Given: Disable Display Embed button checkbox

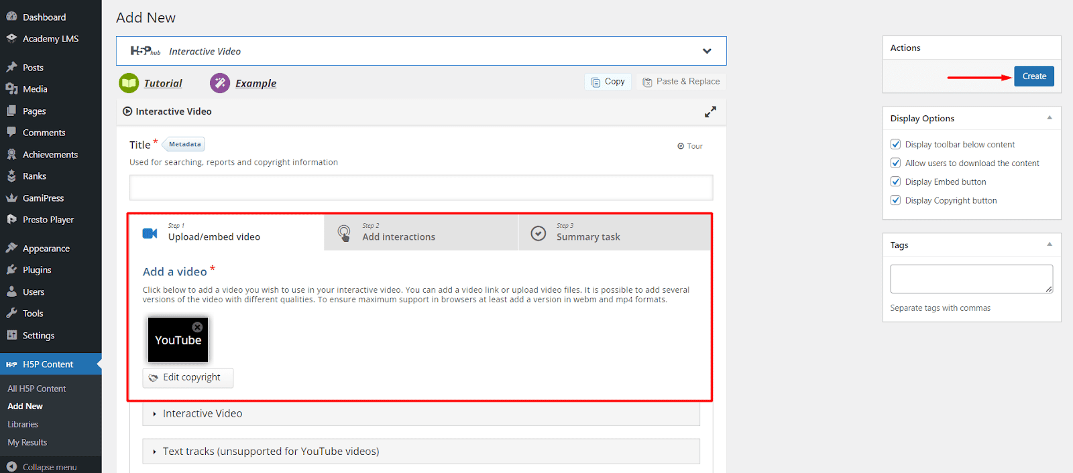Looking at the screenshot, I should click(895, 182).
